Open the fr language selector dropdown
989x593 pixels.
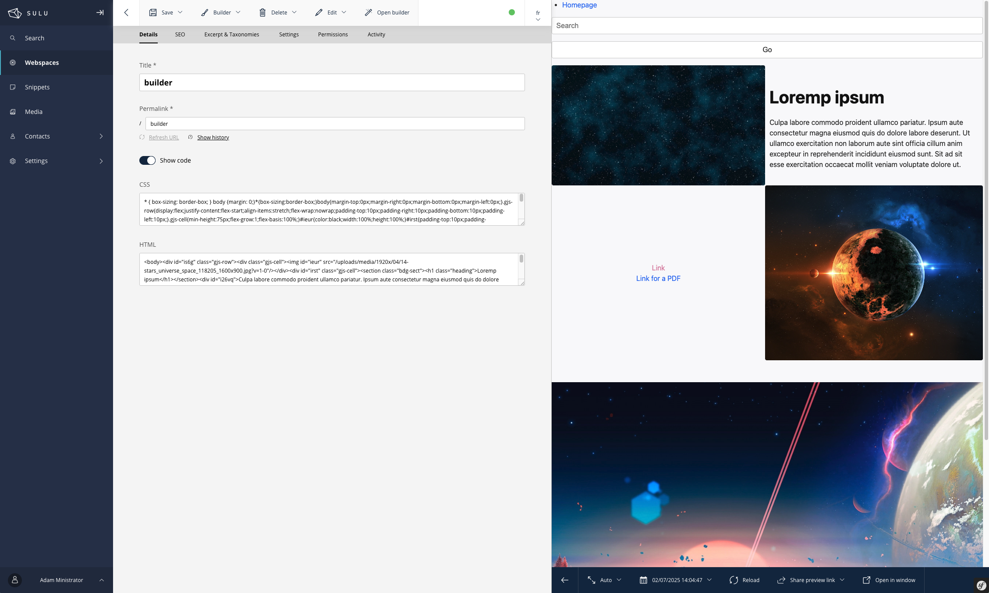538,16
